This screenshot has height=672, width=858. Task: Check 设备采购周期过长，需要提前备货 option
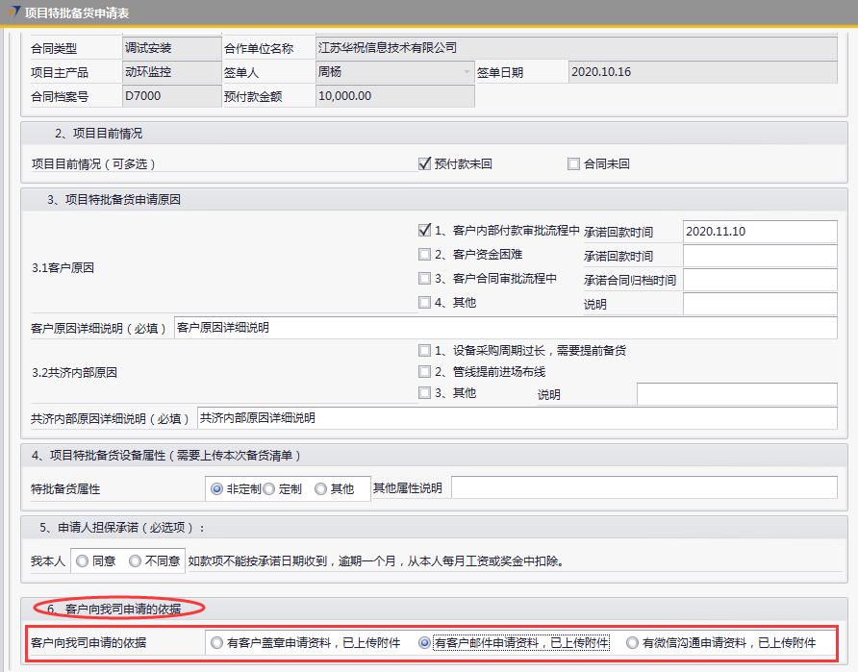coord(424,350)
